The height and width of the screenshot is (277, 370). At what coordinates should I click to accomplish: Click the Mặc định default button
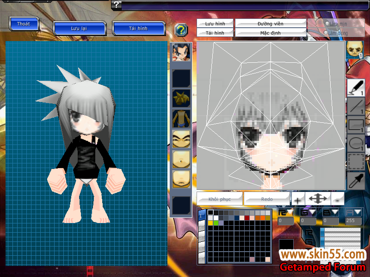[271, 33]
